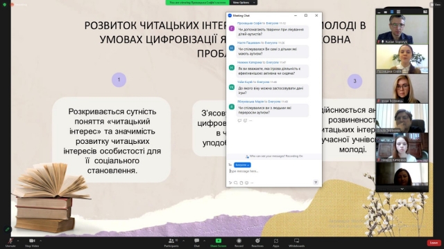The width and height of the screenshot is (444, 249).
Task: Open the annotate pencil icon at bottom-left
Action: [x=8, y=229]
